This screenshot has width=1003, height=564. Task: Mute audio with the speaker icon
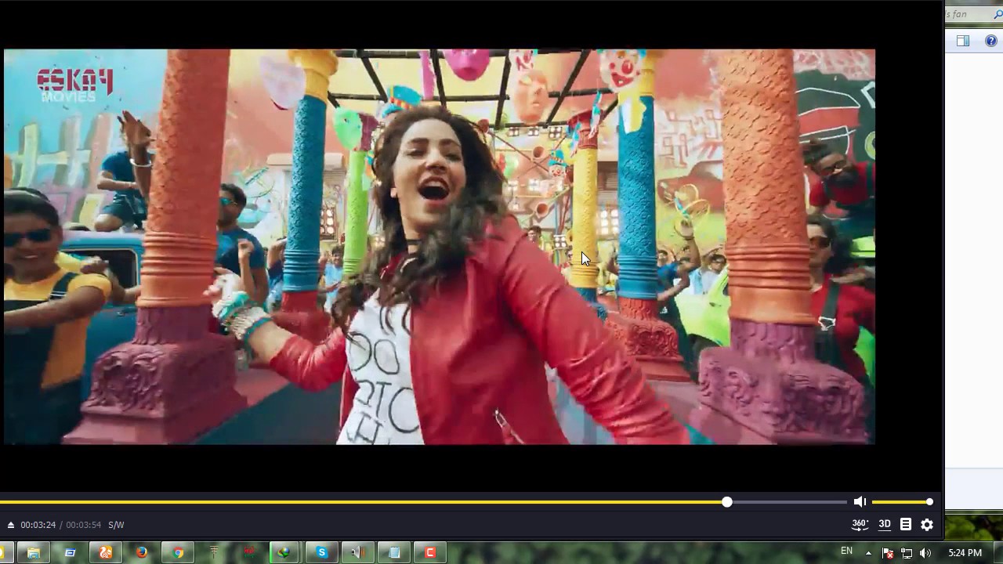click(860, 501)
